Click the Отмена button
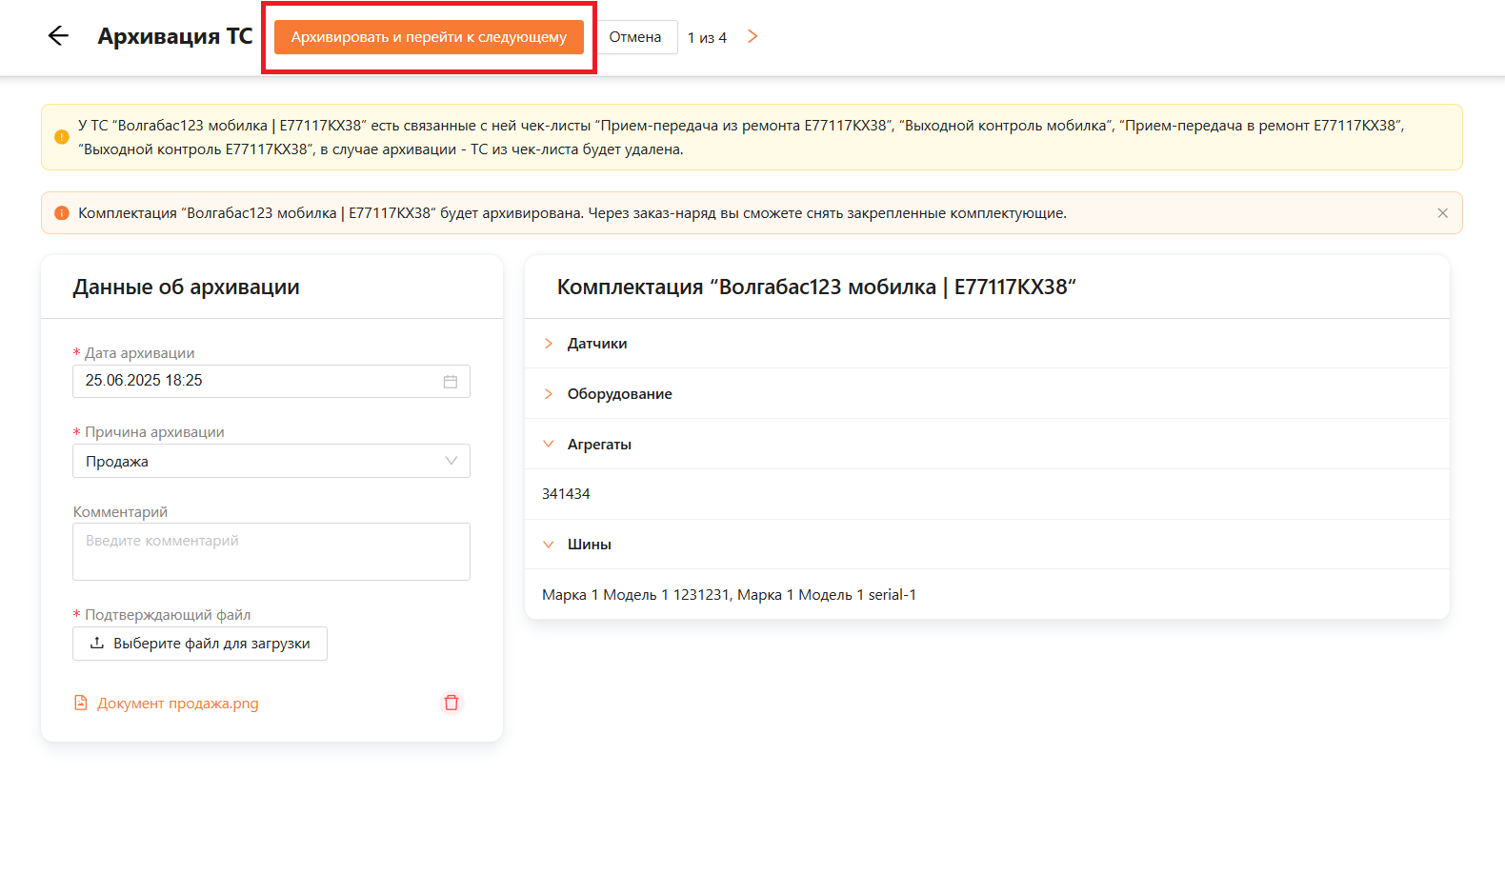The height and width of the screenshot is (873, 1505). click(635, 37)
